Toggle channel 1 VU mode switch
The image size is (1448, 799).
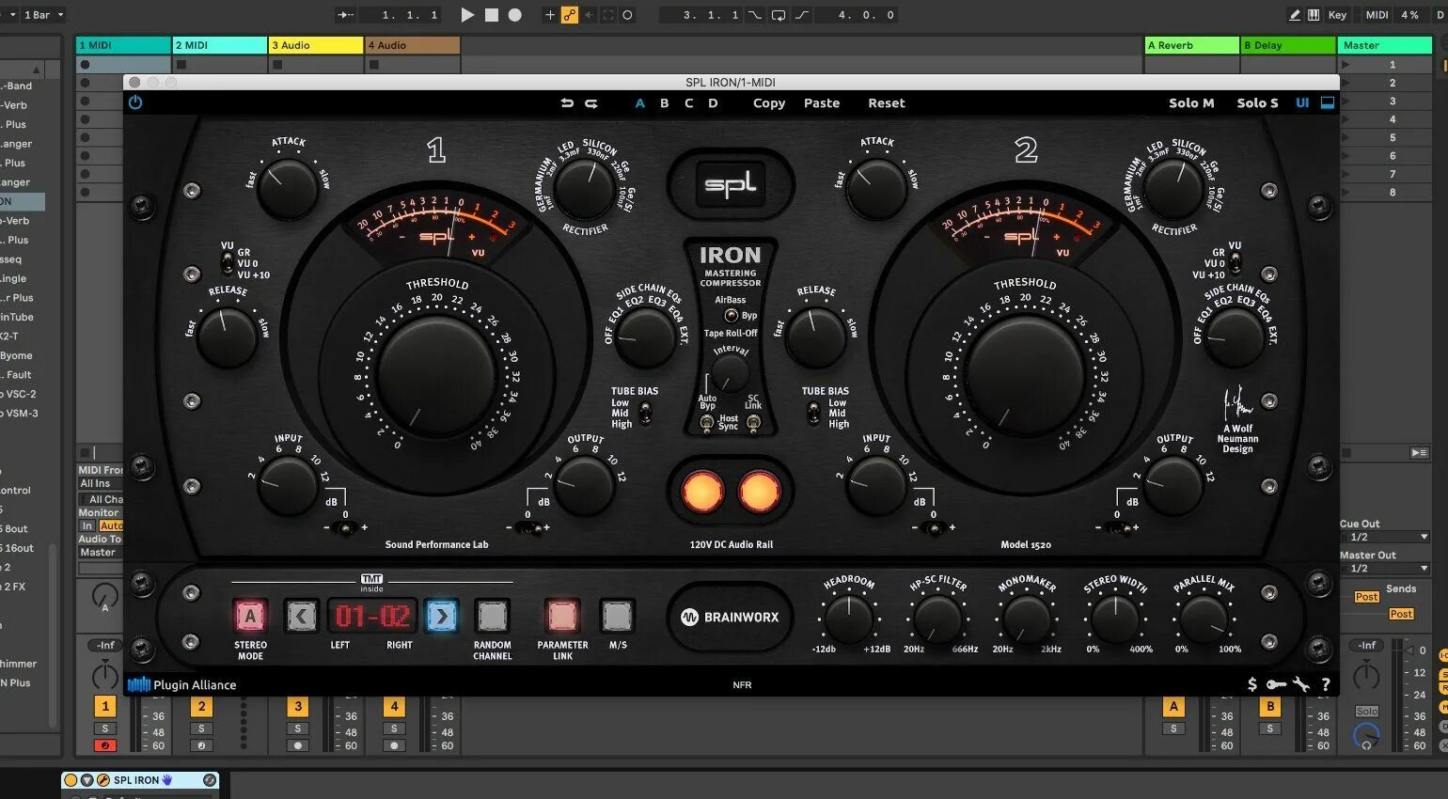pos(228,262)
